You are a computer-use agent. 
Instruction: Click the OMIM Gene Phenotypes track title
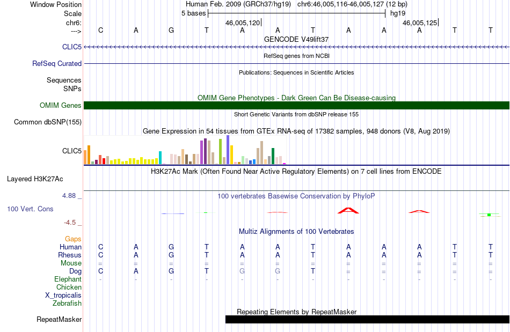pyautogui.click(x=296, y=98)
